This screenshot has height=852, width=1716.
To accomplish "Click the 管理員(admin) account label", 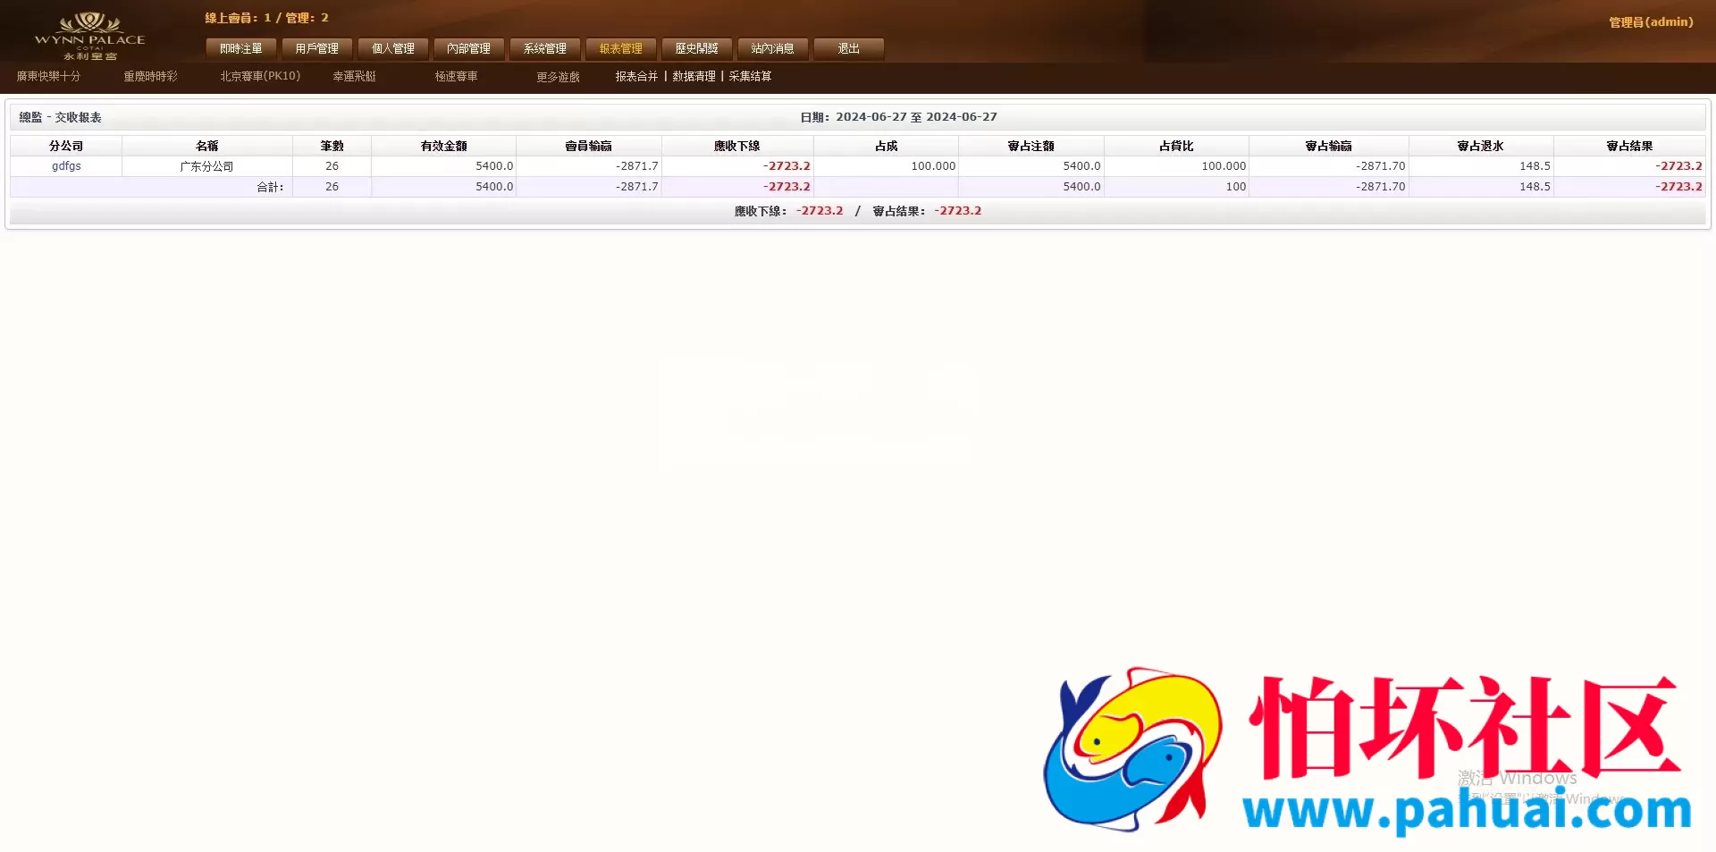I will (1651, 22).
